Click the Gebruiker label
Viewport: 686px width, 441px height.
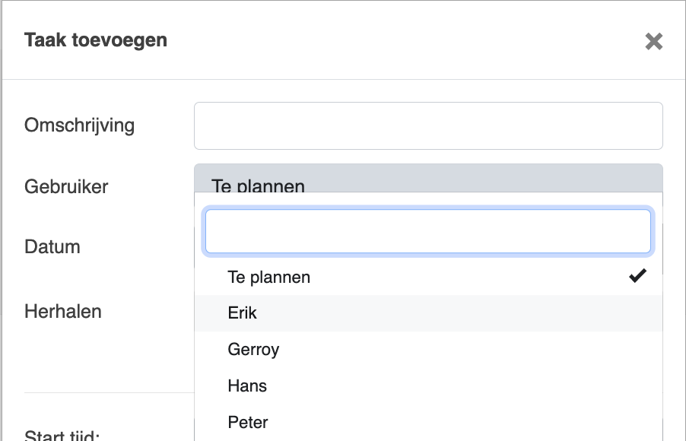tap(66, 187)
